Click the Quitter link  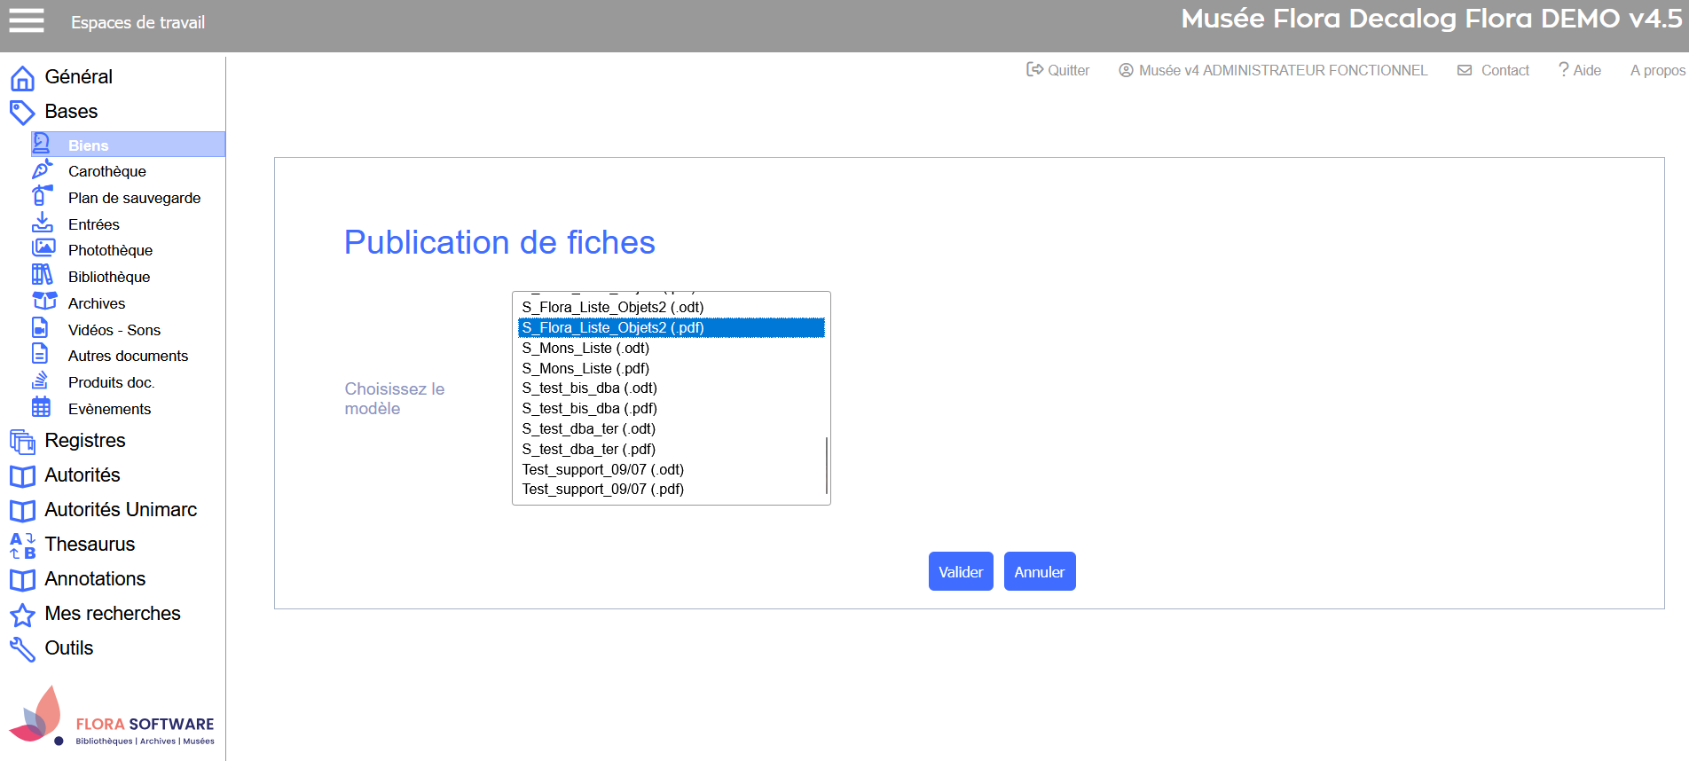[x=1057, y=70]
